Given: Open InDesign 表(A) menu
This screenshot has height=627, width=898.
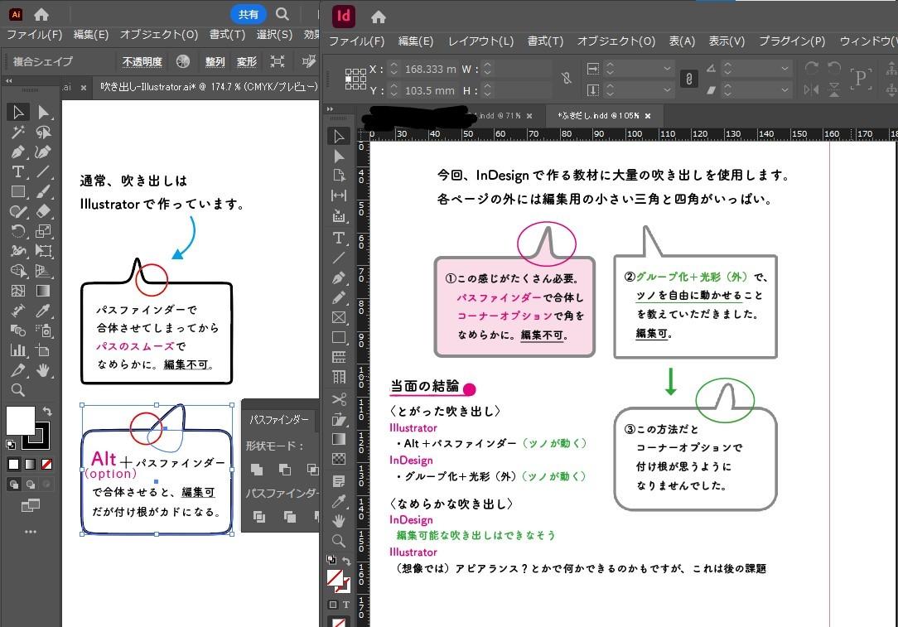Looking at the screenshot, I should (x=682, y=41).
